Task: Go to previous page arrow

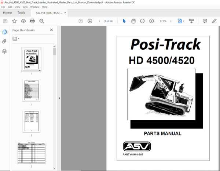Action: pyautogui.click(x=81, y=21)
